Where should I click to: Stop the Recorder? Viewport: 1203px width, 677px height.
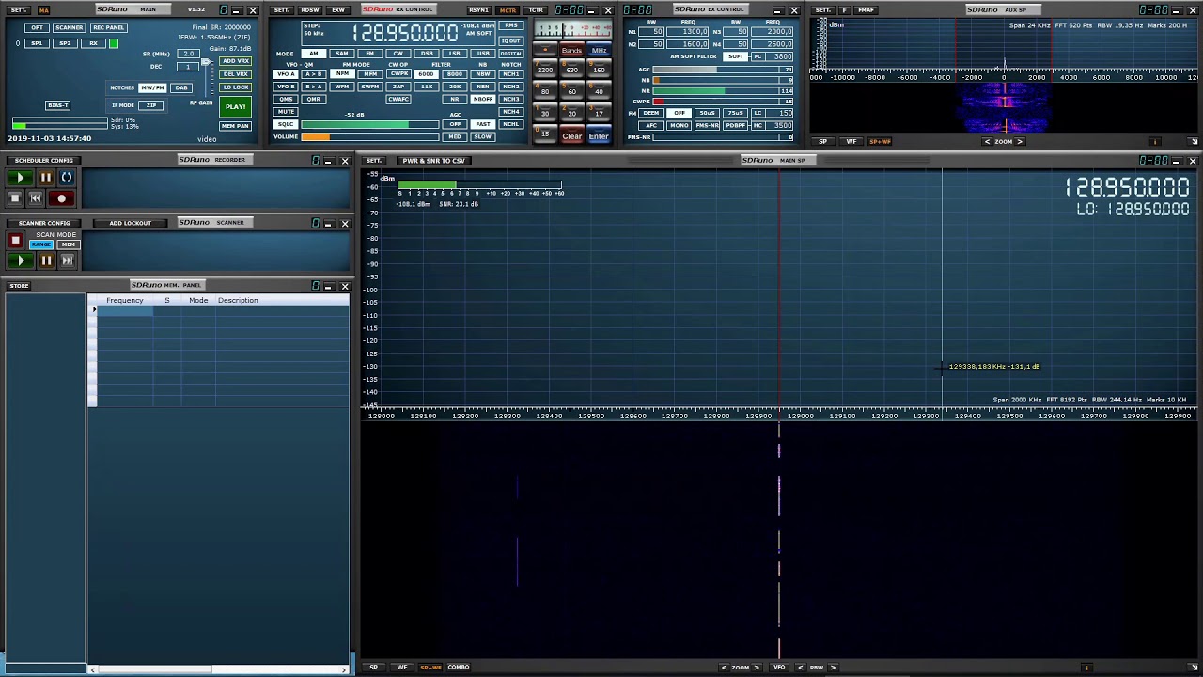click(14, 198)
